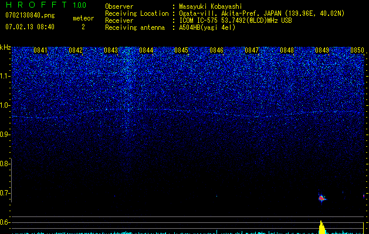This screenshot has height=234, width=369.
Task: Click the red echo at 0850 edge
Action: [364, 195]
